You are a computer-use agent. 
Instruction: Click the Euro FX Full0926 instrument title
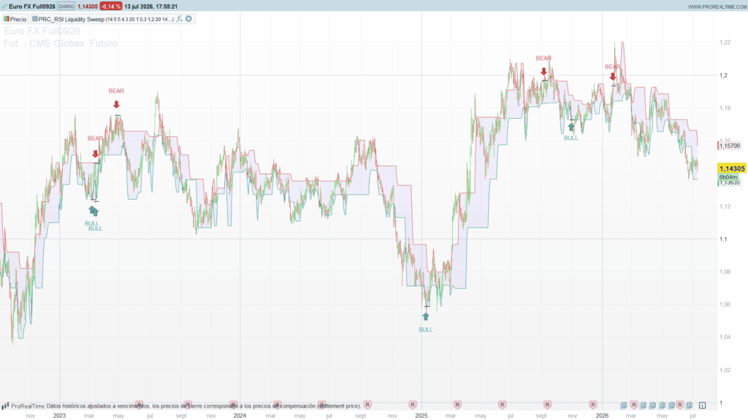[32, 7]
